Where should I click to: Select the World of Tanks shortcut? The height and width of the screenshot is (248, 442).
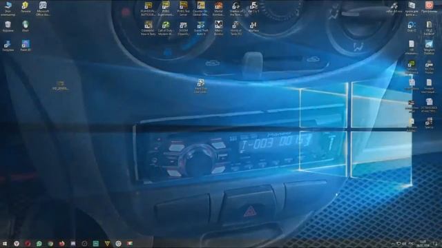pos(236,28)
